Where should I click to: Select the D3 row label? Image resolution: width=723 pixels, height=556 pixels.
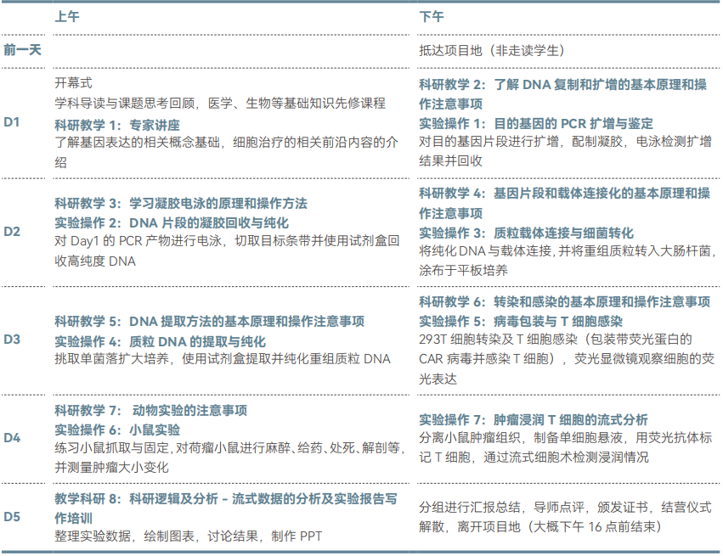click(x=12, y=340)
